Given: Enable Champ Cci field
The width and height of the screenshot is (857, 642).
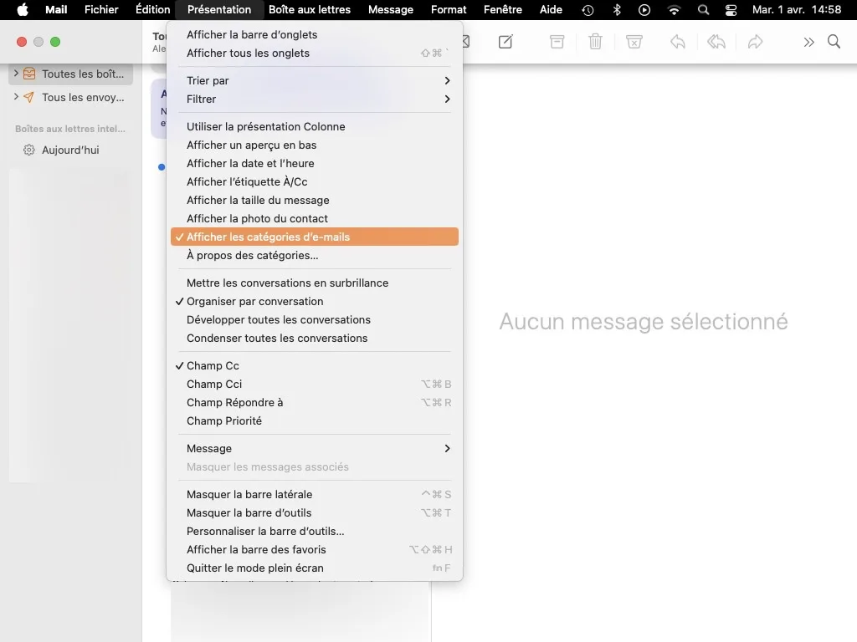Looking at the screenshot, I should coord(315,384).
